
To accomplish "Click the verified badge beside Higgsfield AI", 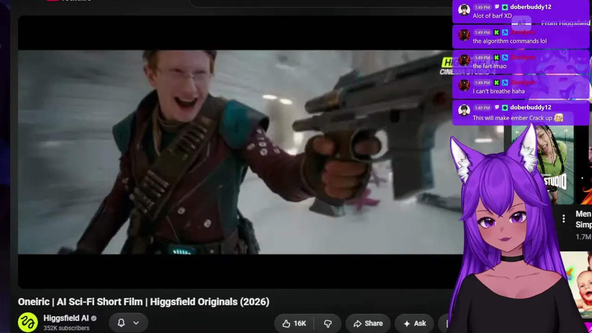I will click(94, 318).
